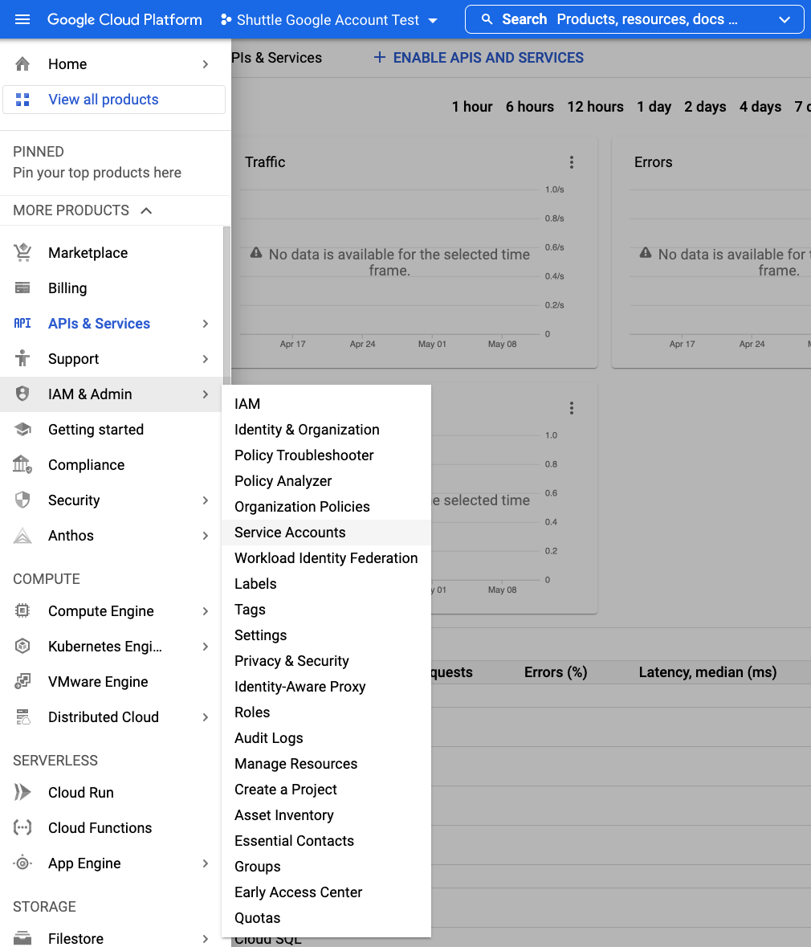
Task: Click the Billing card icon
Action: [22, 288]
